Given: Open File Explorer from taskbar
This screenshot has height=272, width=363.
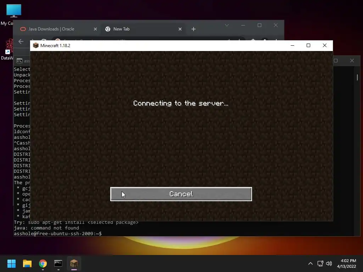Looking at the screenshot, I should pos(27,263).
